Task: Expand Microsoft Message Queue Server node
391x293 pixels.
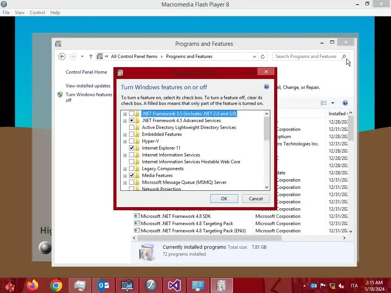Action: point(125,183)
